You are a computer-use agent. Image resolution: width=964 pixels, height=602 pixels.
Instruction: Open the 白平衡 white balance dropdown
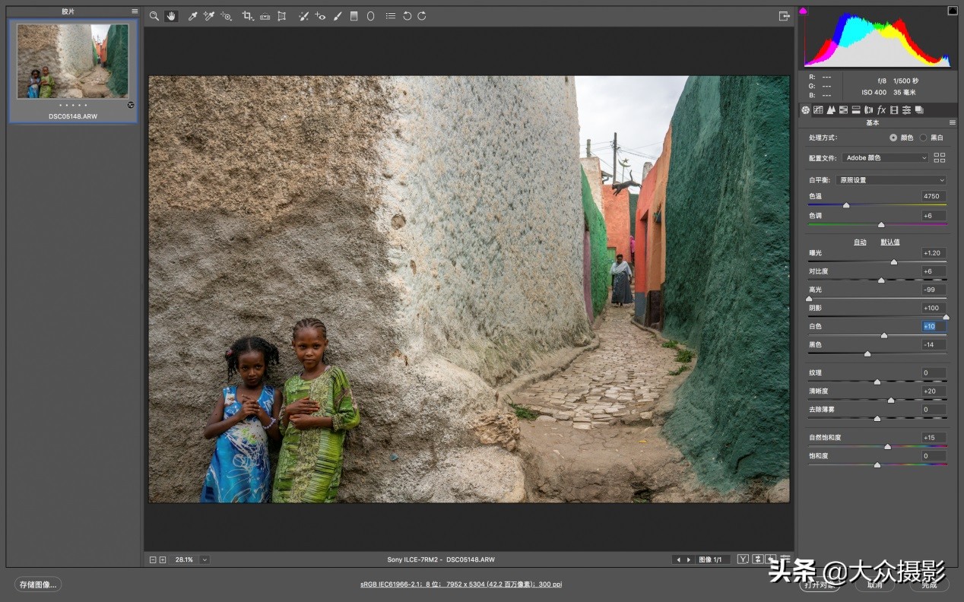[x=891, y=180]
